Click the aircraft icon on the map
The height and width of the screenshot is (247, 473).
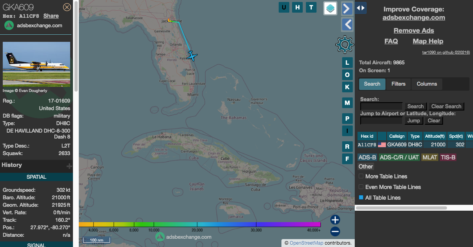pos(192,56)
